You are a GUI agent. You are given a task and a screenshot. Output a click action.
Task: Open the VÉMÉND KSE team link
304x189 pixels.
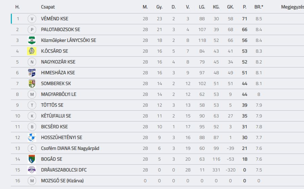click(55, 19)
